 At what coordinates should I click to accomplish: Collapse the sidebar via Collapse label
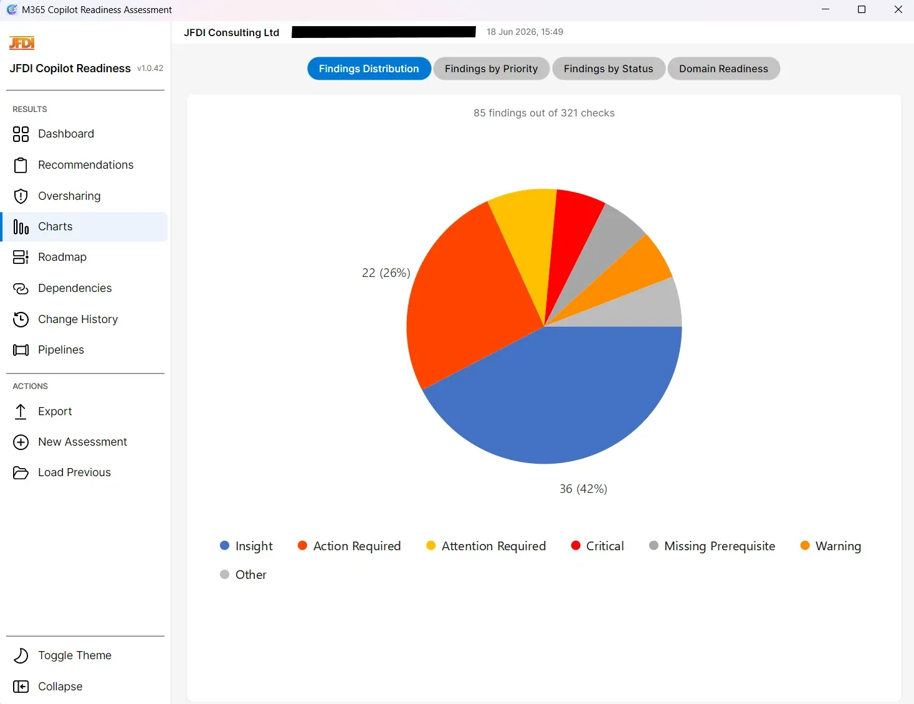pyautogui.click(x=60, y=687)
